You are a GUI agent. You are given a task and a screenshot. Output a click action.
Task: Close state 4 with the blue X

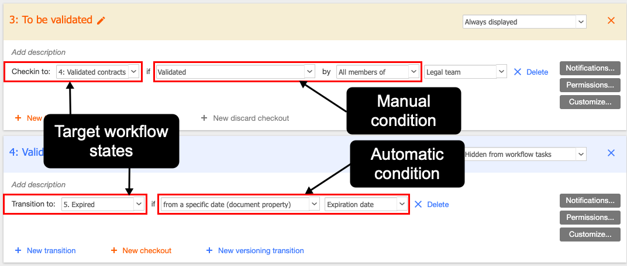click(611, 153)
